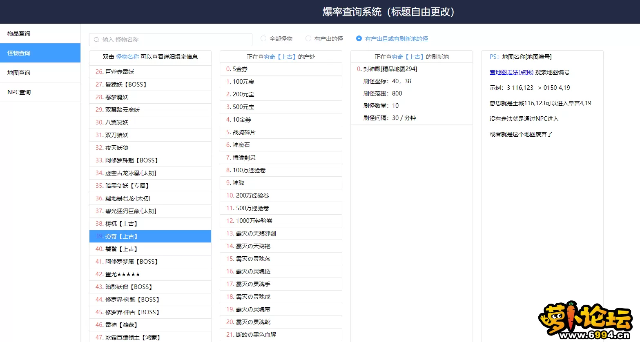Open the 查地图走法(点我) link
This screenshot has height=342, width=640.
tap(511, 72)
